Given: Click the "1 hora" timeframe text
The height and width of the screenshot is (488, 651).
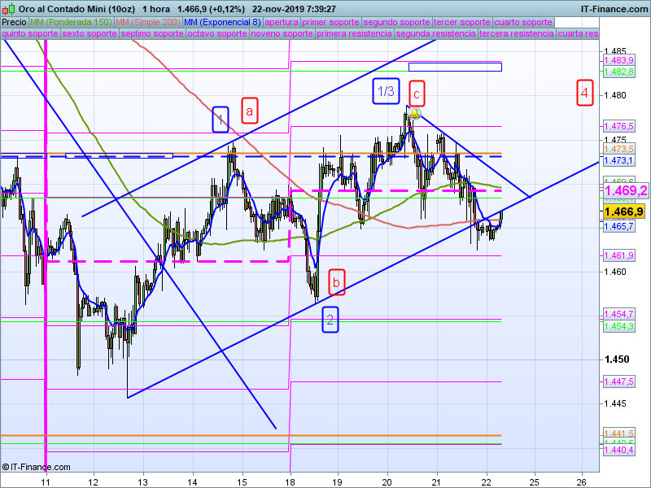Looking at the screenshot, I should (155, 9).
